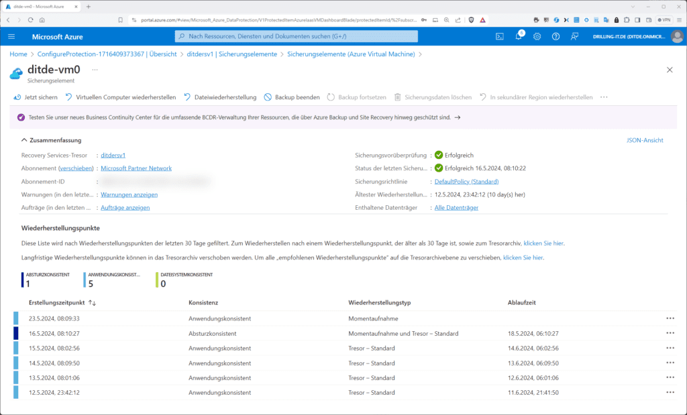Go to browser home page icon

pyautogui.click(x=42, y=19)
